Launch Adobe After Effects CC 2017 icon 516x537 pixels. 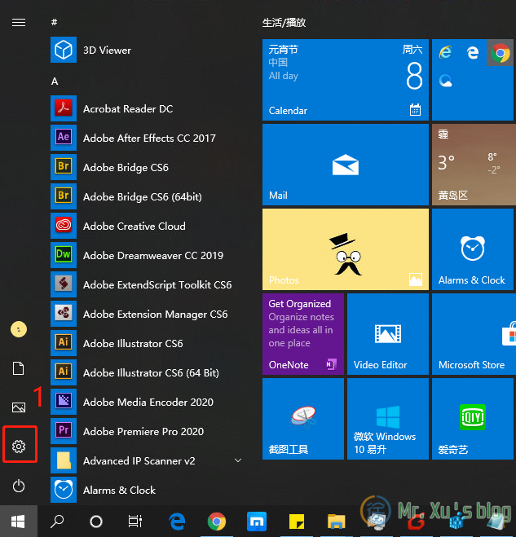pos(64,138)
